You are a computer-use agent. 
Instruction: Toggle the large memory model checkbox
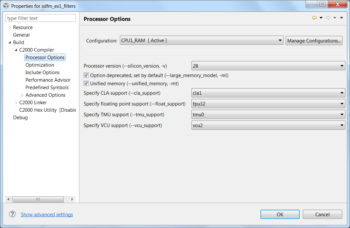(x=86, y=75)
